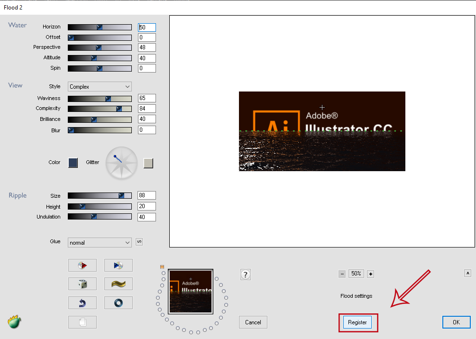Click the gold wave button
The width and height of the screenshot is (476, 339).
(x=119, y=284)
